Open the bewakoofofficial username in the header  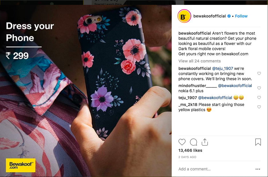(x=210, y=16)
